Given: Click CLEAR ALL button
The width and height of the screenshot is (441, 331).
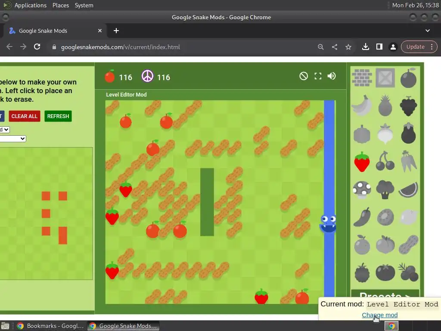Looking at the screenshot, I should (x=25, y=116).
